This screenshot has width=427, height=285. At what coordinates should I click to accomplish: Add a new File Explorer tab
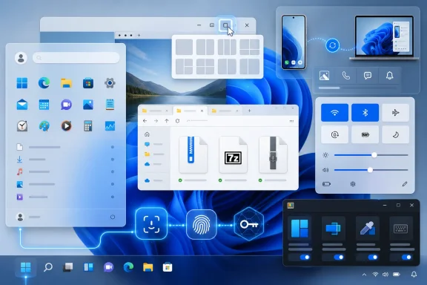(249, 111)
